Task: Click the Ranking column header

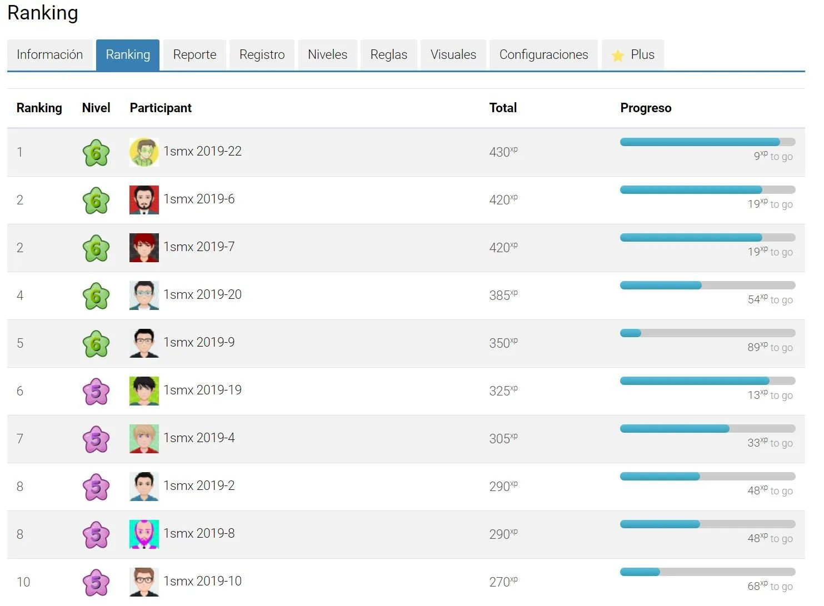Action: point(39,108)
